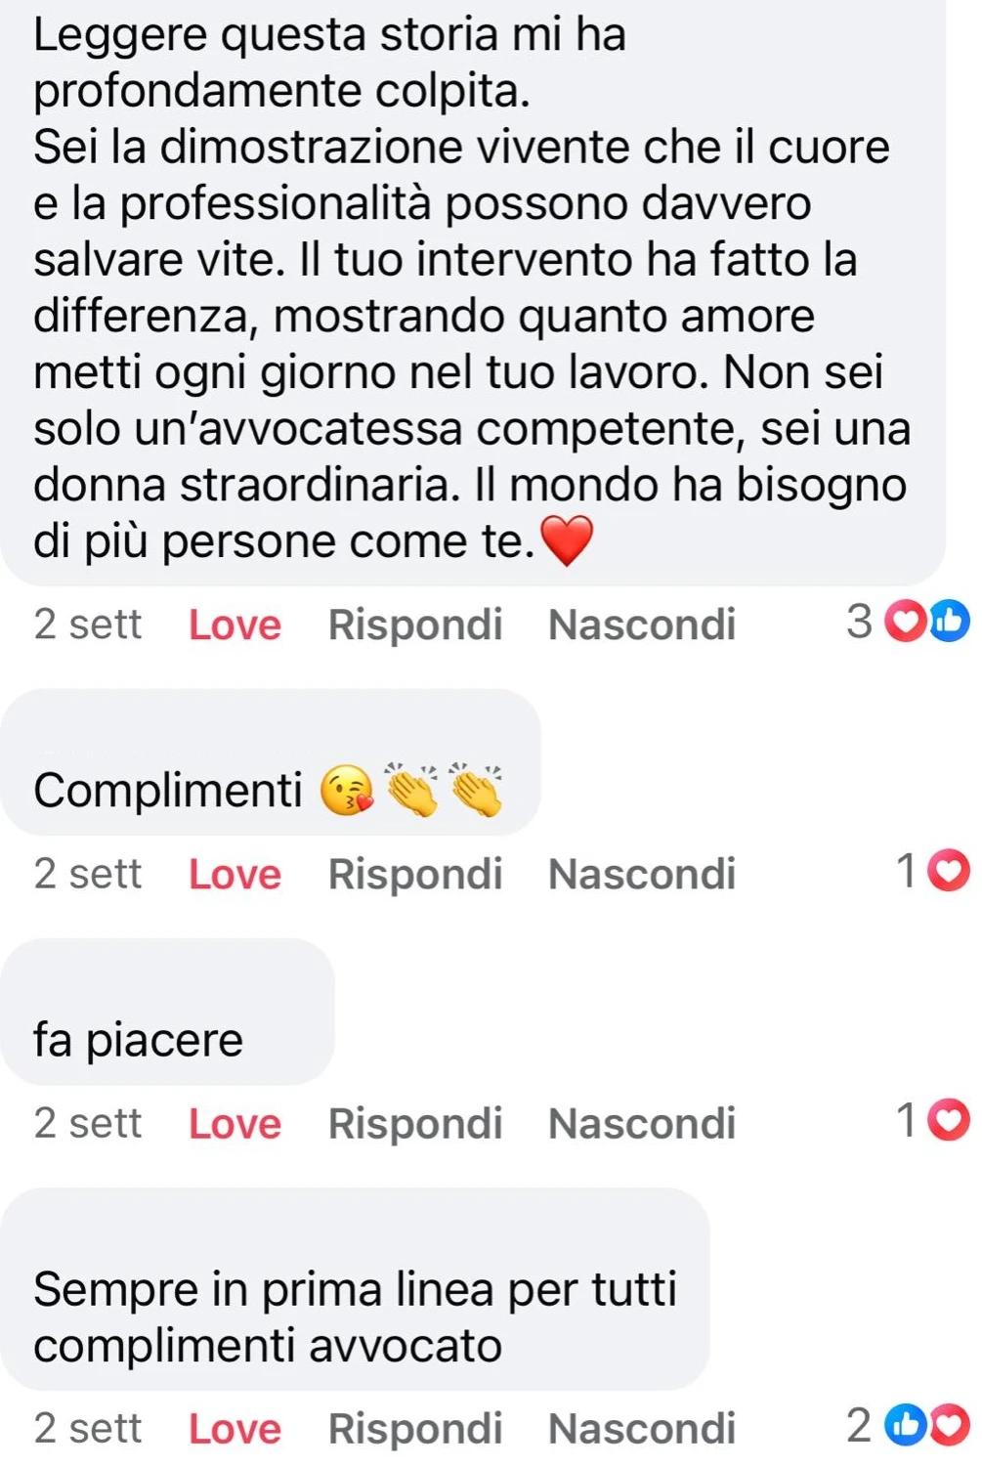
Task: Open the 'Sempre in prima linea per tutti' comment bubble
Action: pyautogui.click(x=356, y=1290)
